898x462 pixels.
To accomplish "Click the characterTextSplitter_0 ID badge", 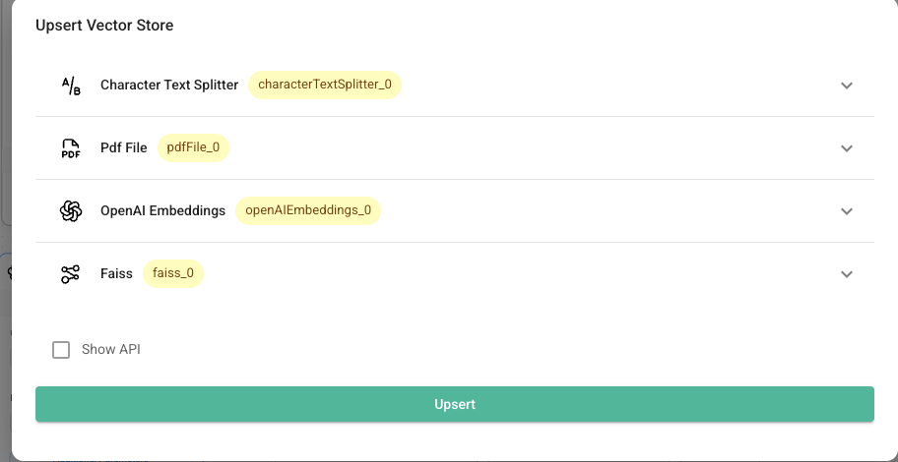I will [x=325, y=85].
